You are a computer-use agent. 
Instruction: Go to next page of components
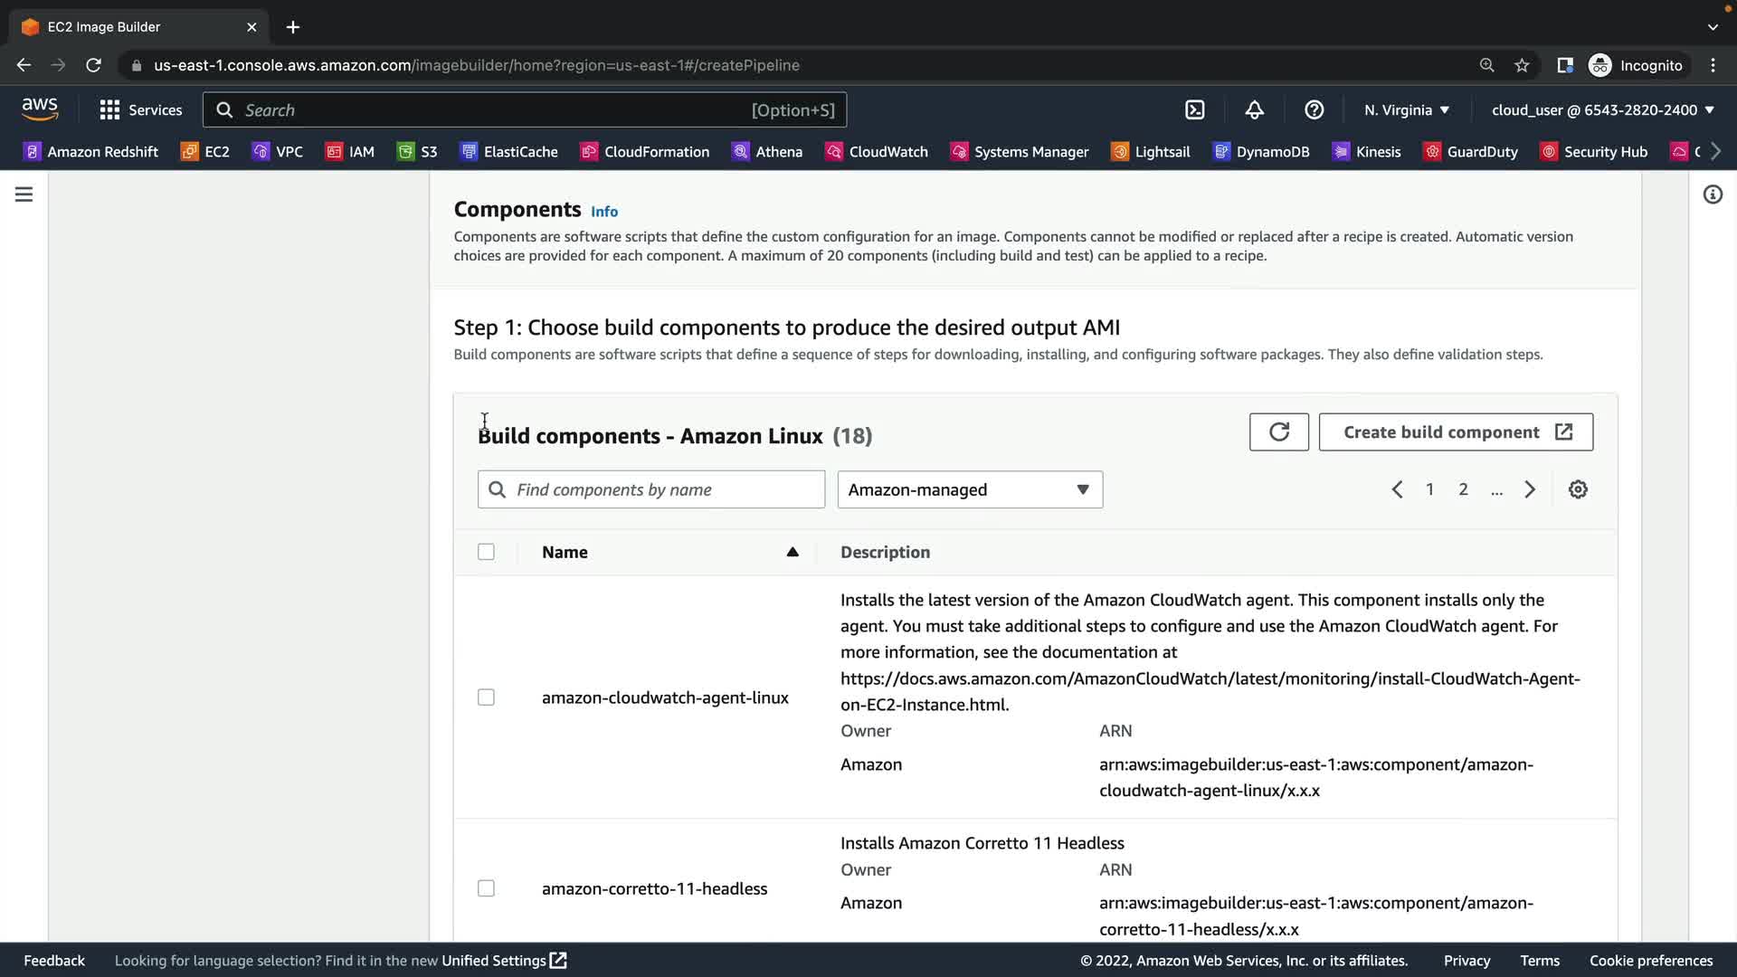(1530, 489)
